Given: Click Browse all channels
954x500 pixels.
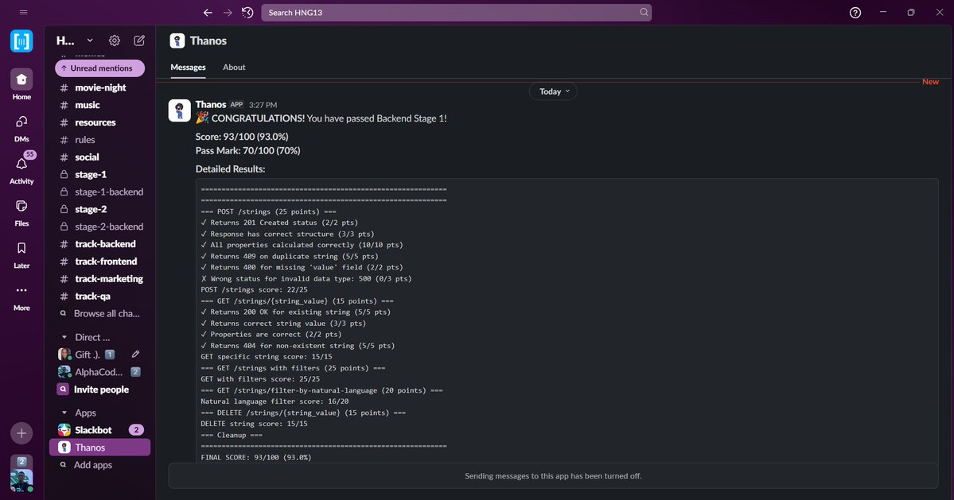Looking at the screenshot, I should click(x=99, y=313).
